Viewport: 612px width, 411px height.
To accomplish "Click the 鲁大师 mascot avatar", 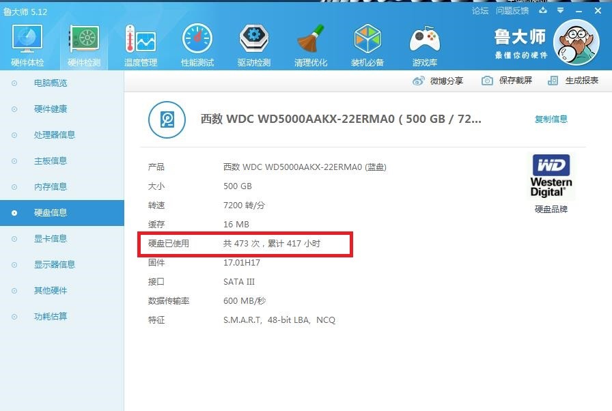I will (576, 42).
